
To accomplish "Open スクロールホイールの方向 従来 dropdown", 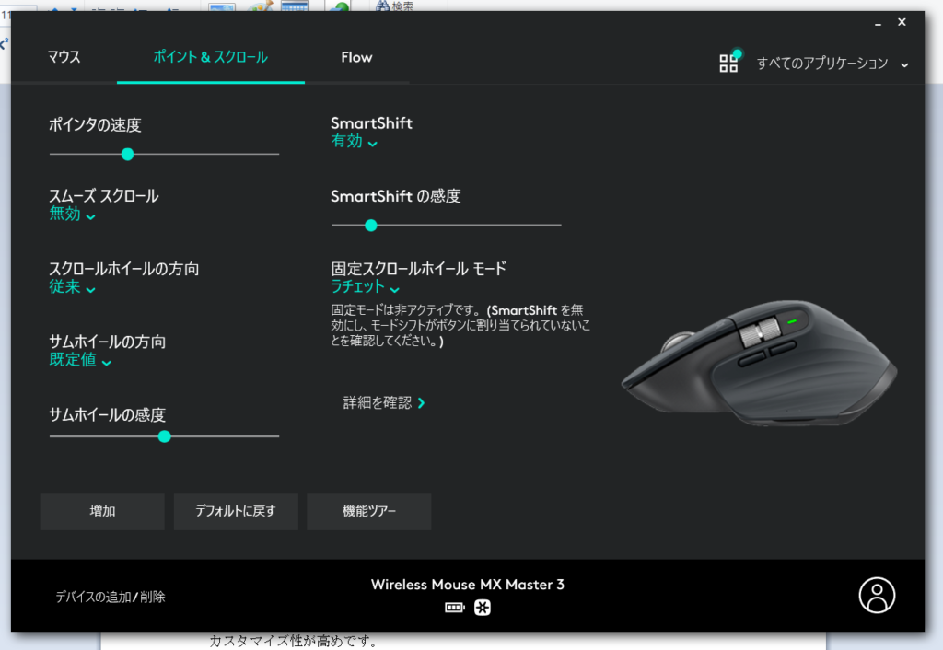I will (72, 287).
